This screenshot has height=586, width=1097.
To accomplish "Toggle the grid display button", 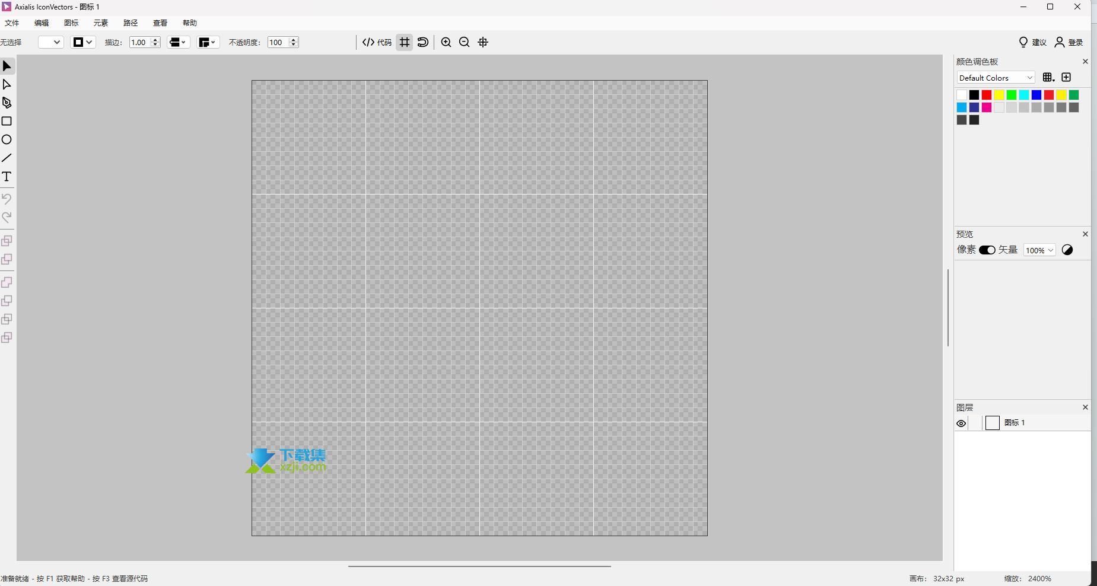I will pos(405,42).
